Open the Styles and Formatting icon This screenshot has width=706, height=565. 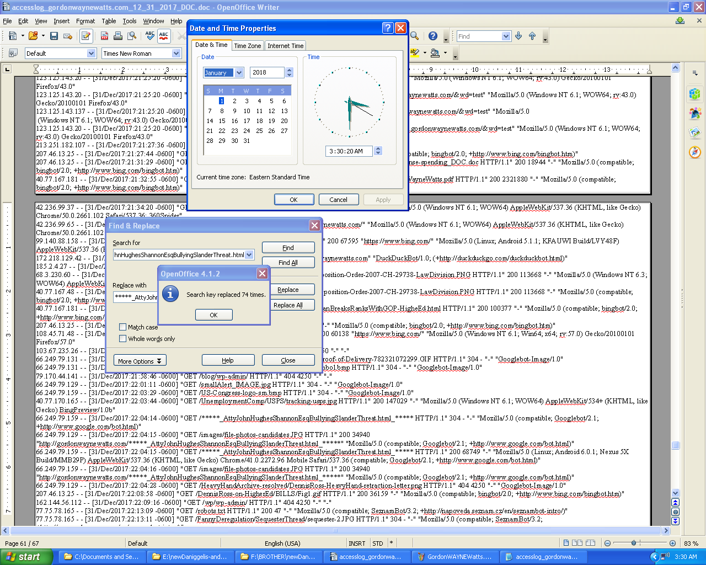coord(13,53)
